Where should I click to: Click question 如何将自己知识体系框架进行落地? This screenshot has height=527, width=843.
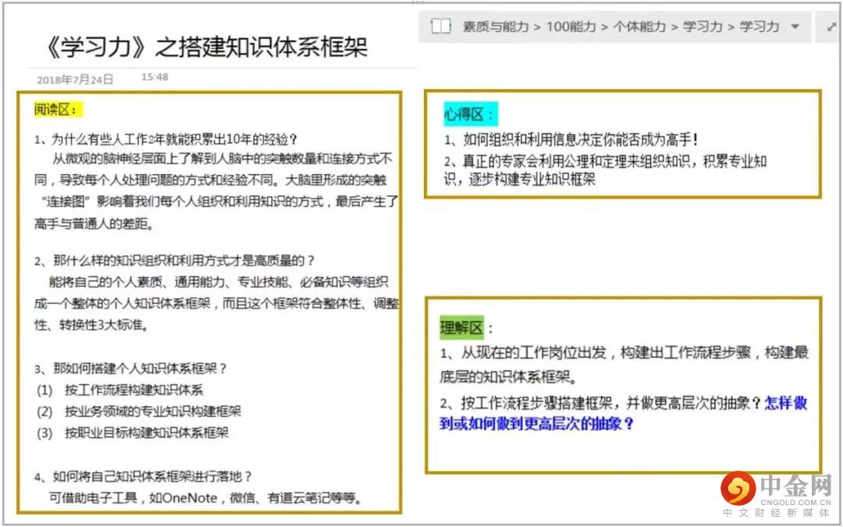tap(144, 476)
